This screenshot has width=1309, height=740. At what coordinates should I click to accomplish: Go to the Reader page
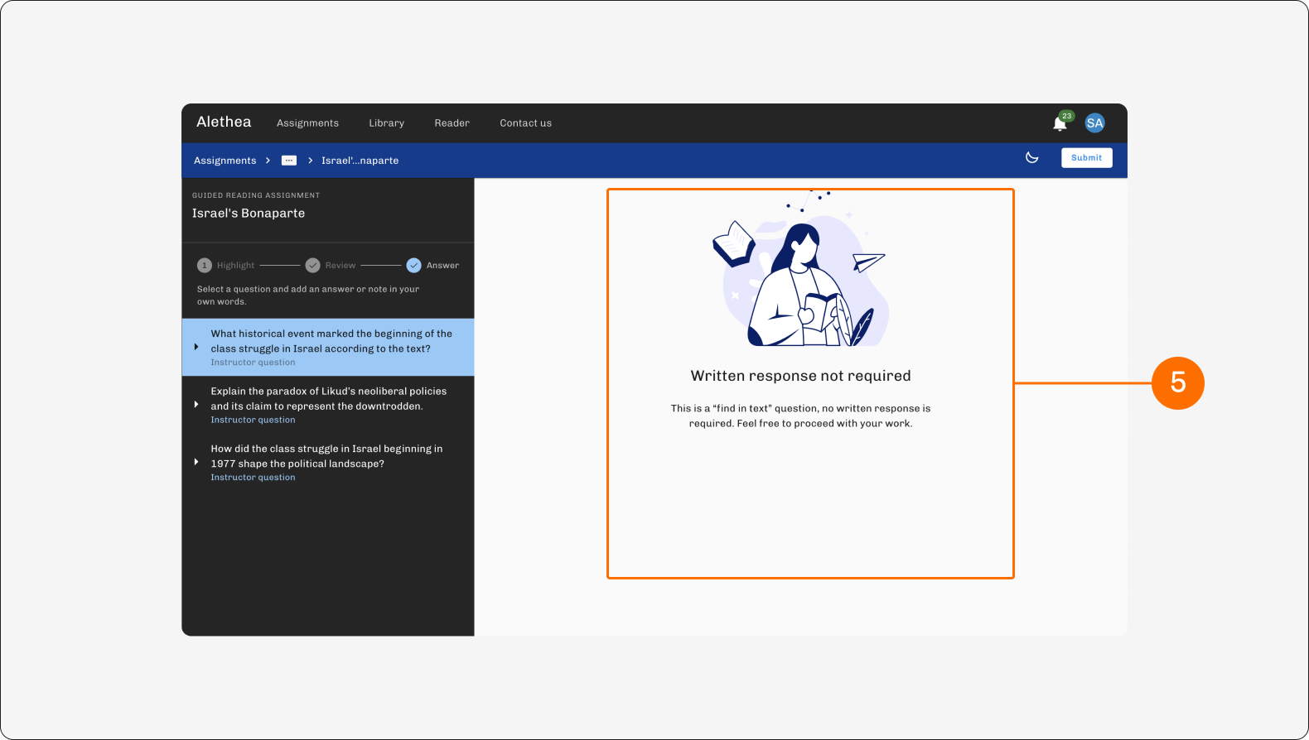[x=452, y=123]
